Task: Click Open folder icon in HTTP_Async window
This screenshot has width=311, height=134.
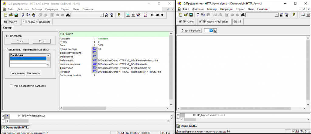Action: tap(186, 15)
